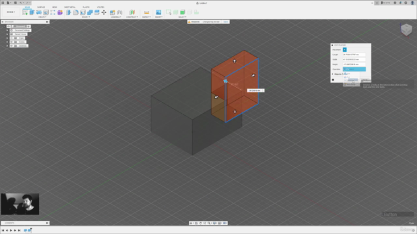Switch to the Solid tab
Image resolution: width=417 pixels, height=234 pixels.
[x=27, y=7]
